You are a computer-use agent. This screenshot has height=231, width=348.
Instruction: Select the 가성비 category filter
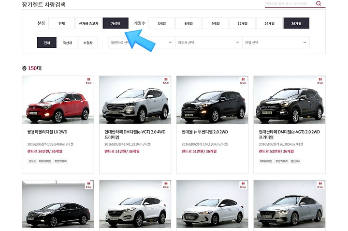coord(116,23)
